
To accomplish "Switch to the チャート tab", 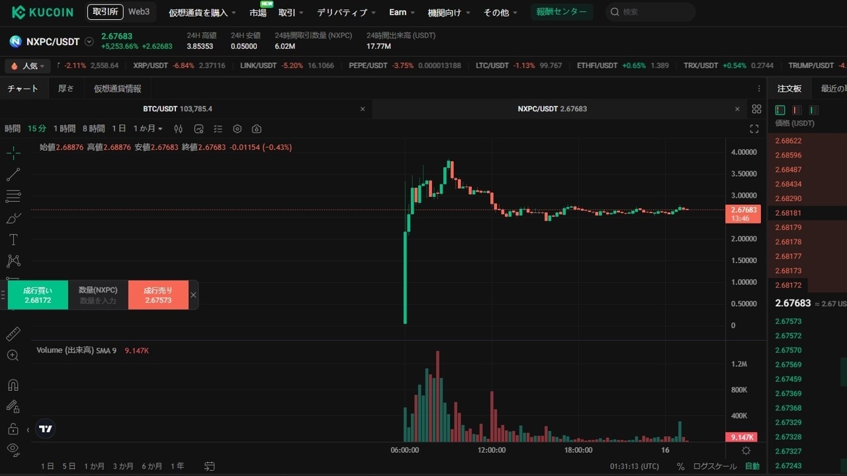I will pos(23,89).
